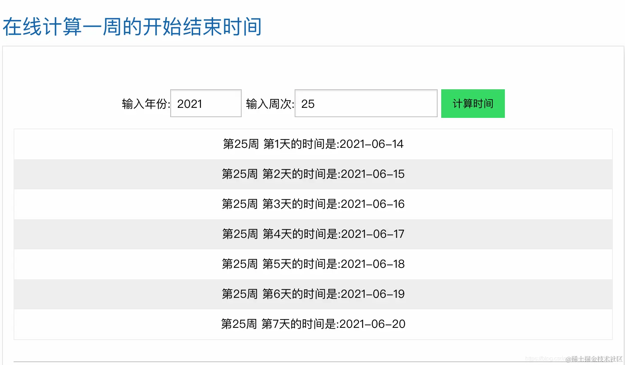This screenshot has width=625, height=365.
Task: Click the year input field containing 2021
Action: 206,104
